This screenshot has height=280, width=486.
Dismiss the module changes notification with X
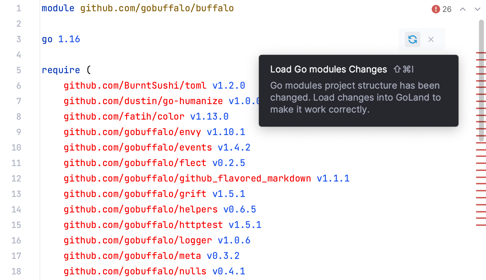click(431, 39)
